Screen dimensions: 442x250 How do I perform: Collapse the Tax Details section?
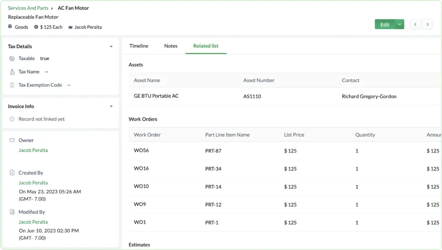tap(111, 47)
